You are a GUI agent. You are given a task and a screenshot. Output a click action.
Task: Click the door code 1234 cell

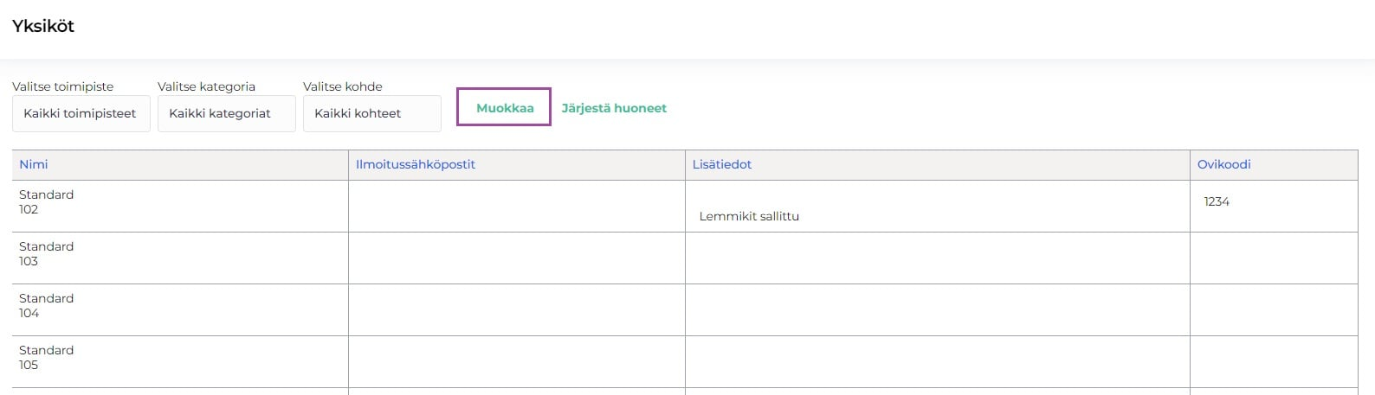pyautogui.click(x=1217, y=201)
